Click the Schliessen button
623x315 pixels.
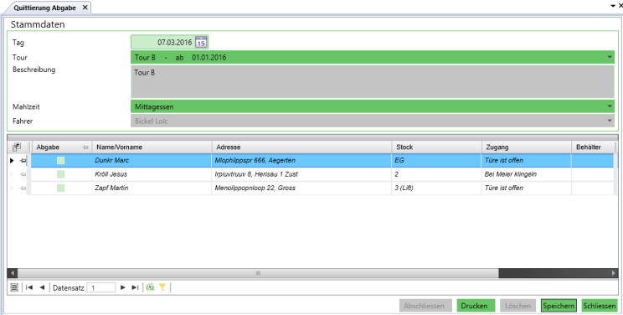click(600, 306)
